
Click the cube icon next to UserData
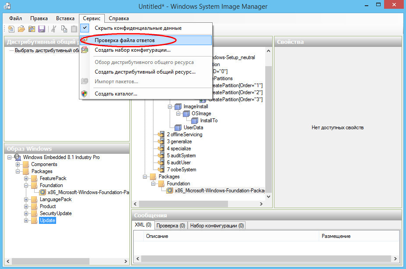(x=178, y=127)
